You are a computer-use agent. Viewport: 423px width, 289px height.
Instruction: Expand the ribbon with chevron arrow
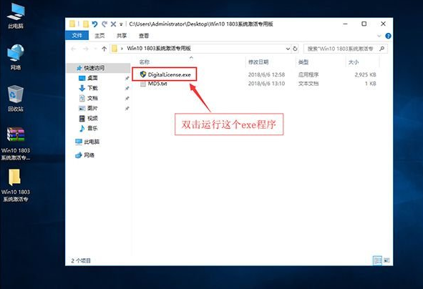[x=379, y=36]
